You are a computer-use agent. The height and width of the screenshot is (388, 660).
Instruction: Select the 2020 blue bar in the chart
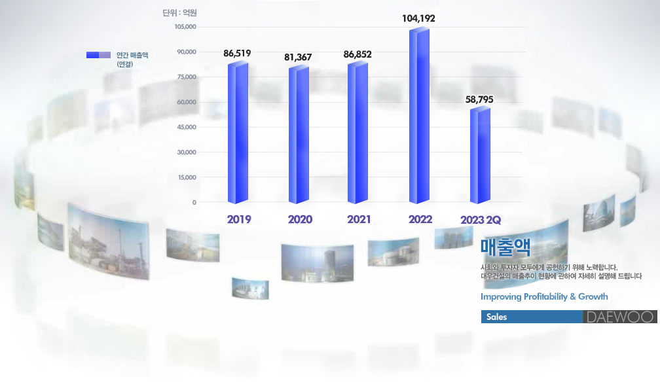(299, 135)
